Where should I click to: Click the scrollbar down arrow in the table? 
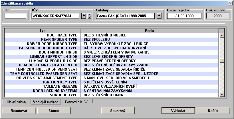point(221,95)
